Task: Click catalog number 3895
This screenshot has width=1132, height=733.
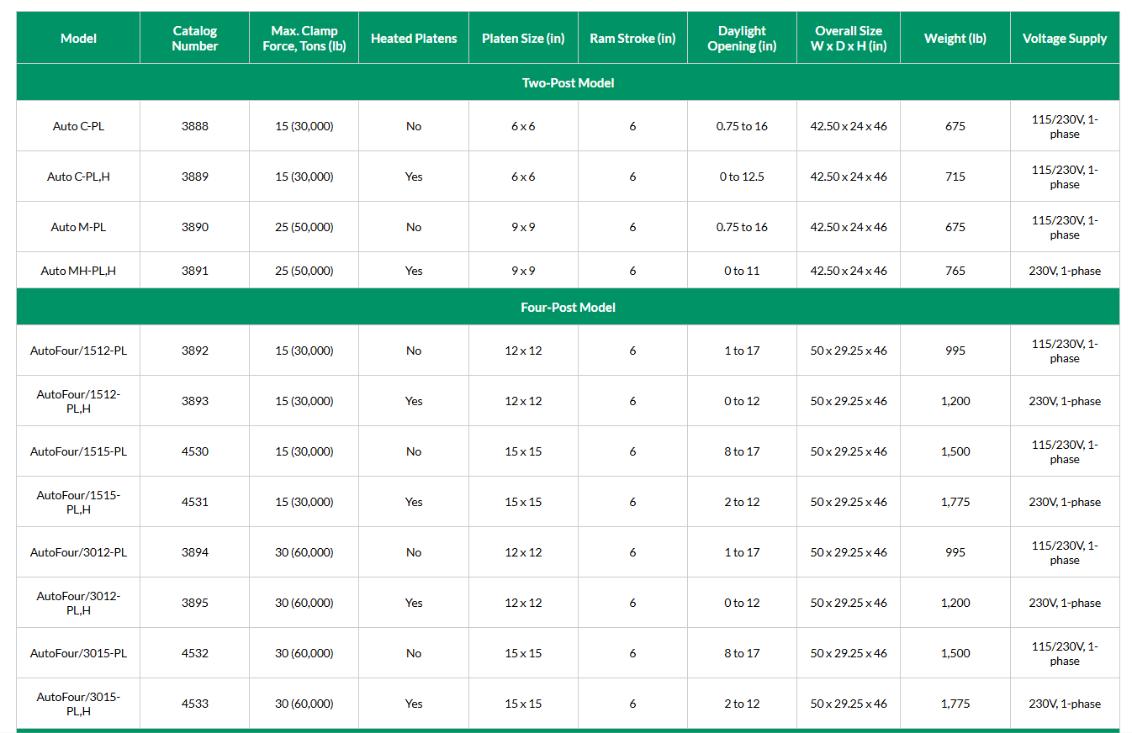Action: 195,603
